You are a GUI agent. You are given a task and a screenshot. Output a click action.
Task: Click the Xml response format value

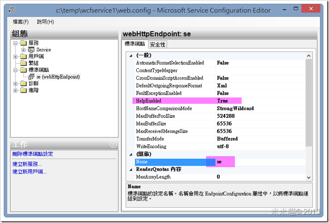[222, 86]
